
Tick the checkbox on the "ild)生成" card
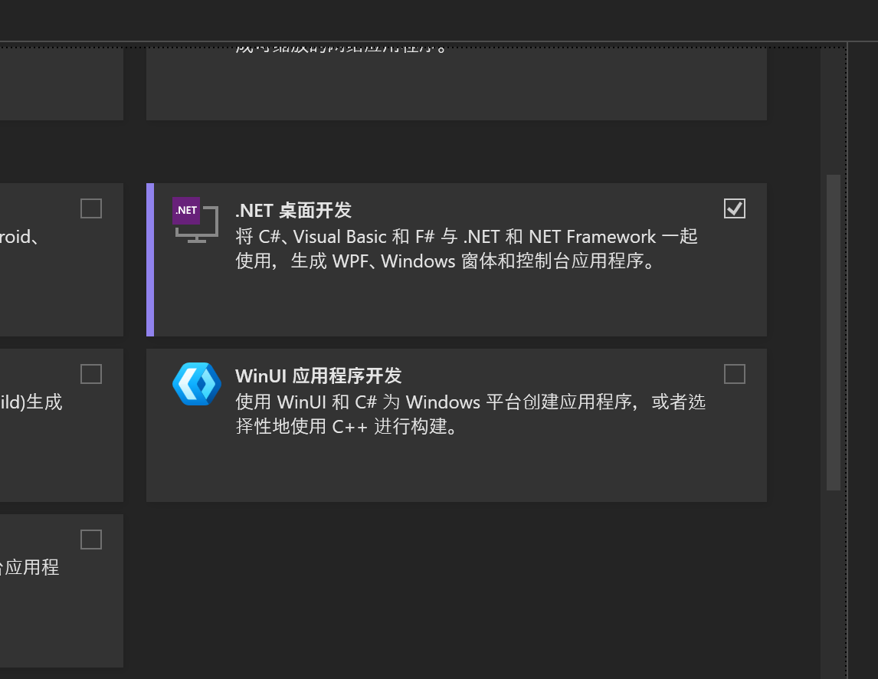coord(91,374)
